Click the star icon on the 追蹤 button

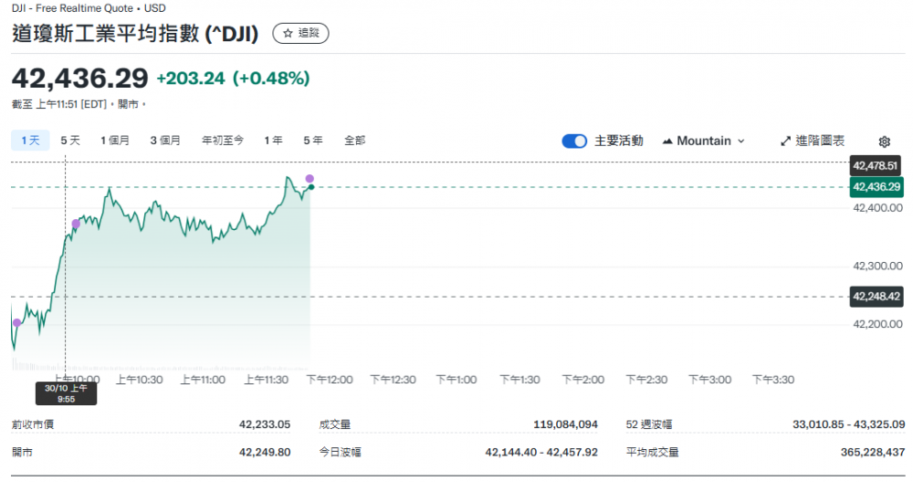pyautogui.click(x=288, y=34)
